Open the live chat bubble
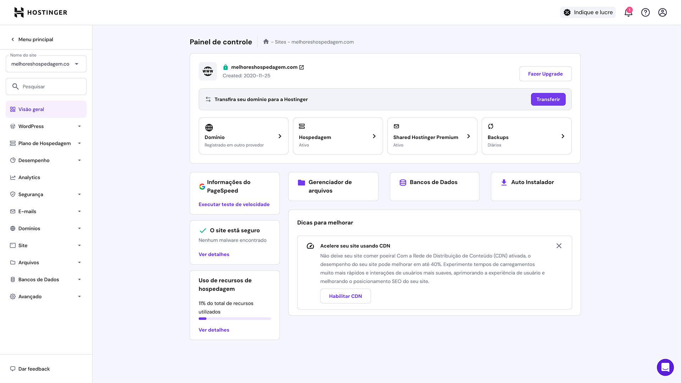Image resolution: width=681 pixels, height=383 pixels. [x=665, y=367]
